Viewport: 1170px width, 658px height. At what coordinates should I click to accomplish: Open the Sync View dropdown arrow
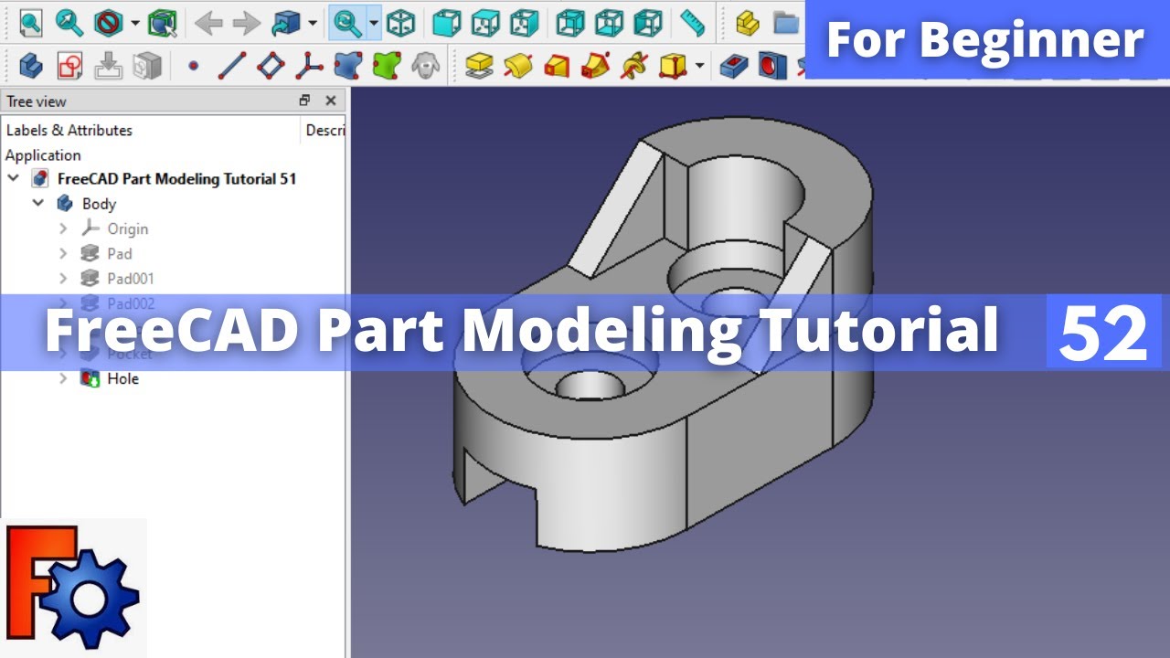tap(374, 23)
